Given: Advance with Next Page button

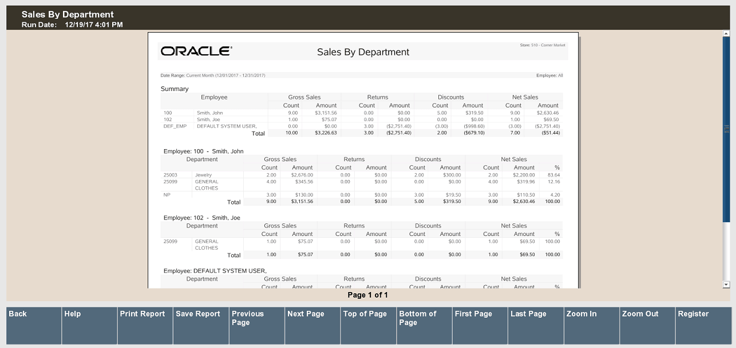Looking at the screenshot, I should point(312,326).
